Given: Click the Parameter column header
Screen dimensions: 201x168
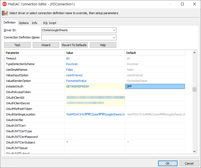Looking at the screenshot, I should click(x=34, y=53).
